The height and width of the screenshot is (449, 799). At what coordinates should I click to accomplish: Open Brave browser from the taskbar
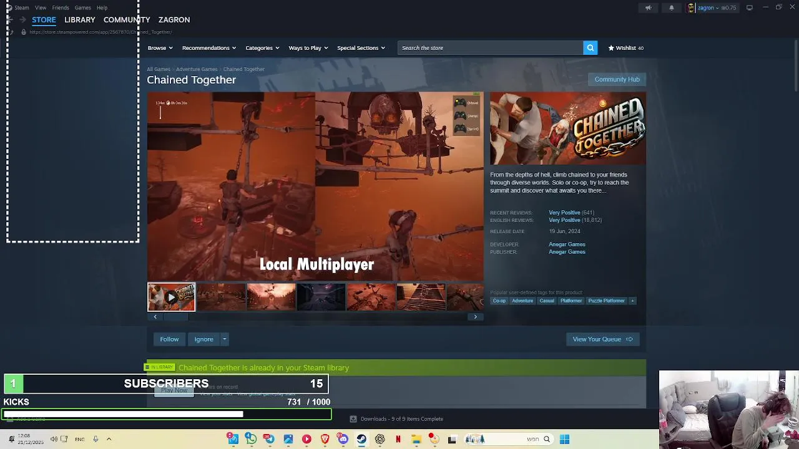325,439
